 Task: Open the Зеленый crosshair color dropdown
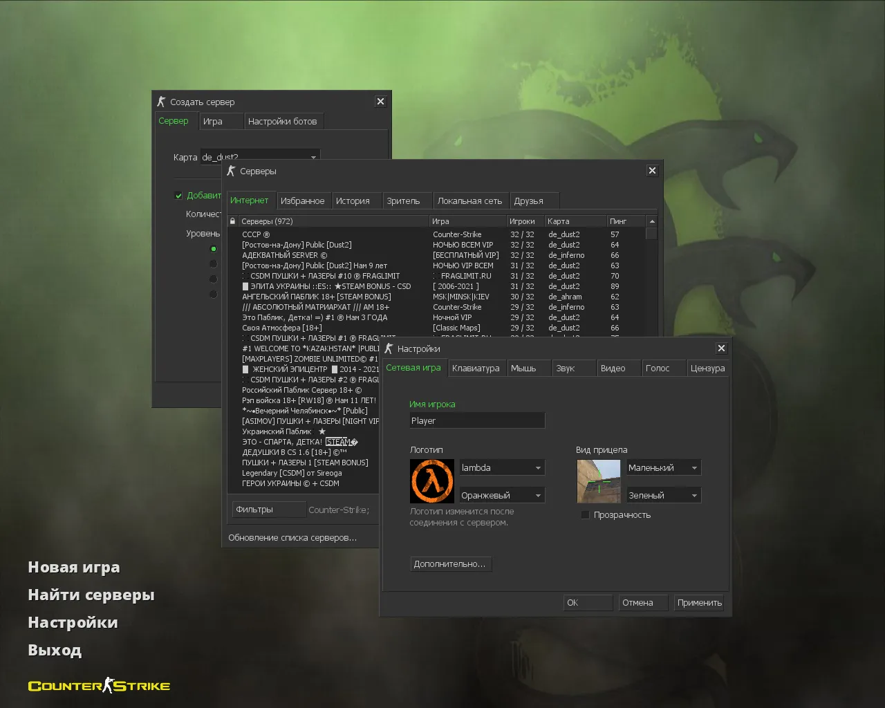(663, 496)
